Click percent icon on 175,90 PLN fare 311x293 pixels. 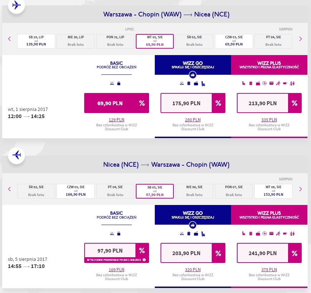(x=218, y=103)
